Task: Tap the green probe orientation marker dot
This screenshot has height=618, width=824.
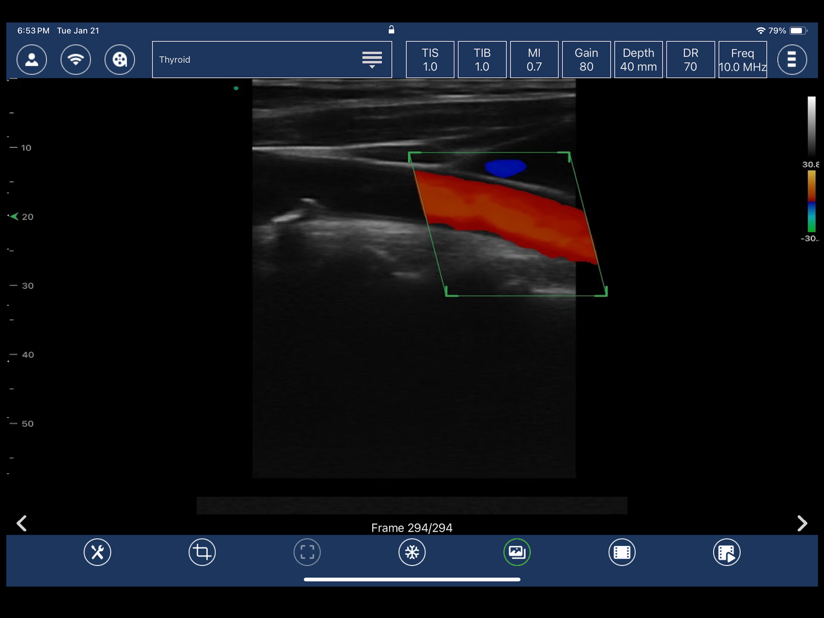Action: (x=236, y=88)
